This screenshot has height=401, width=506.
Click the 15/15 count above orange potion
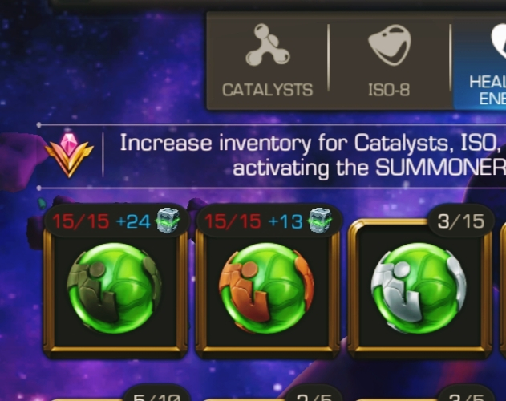click(x=233, y=221)
